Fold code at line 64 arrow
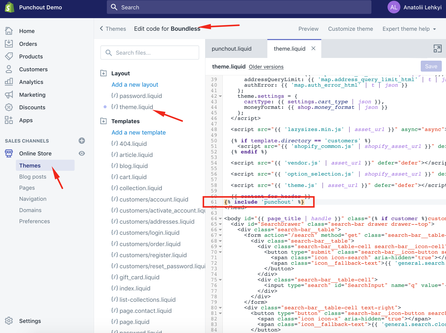446x333 pixels. (220, 219)
